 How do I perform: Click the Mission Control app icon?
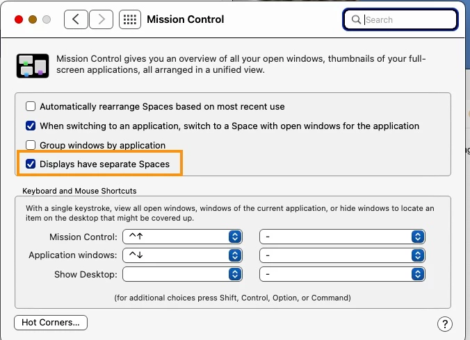click(33, 66)
